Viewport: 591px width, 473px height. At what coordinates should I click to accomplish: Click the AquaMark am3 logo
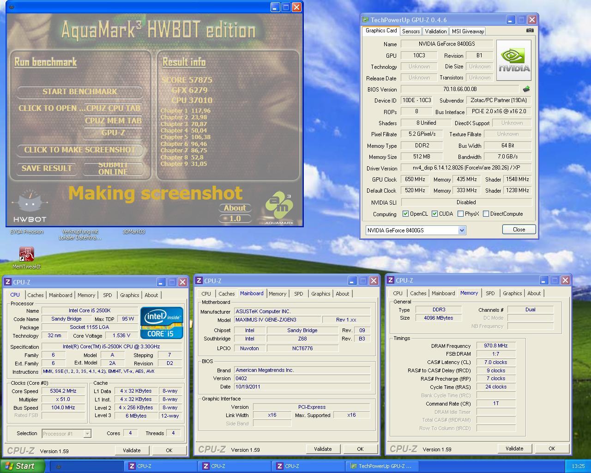tap(279, 207)
